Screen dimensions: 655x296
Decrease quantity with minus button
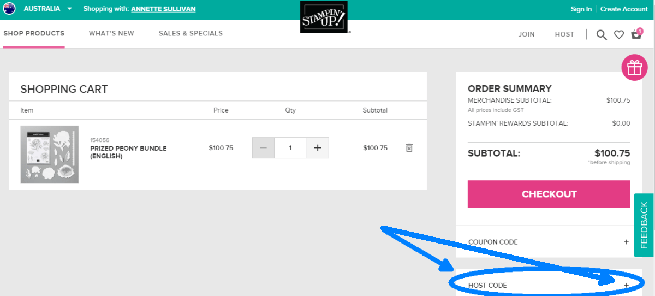click(x=264, y=148)
